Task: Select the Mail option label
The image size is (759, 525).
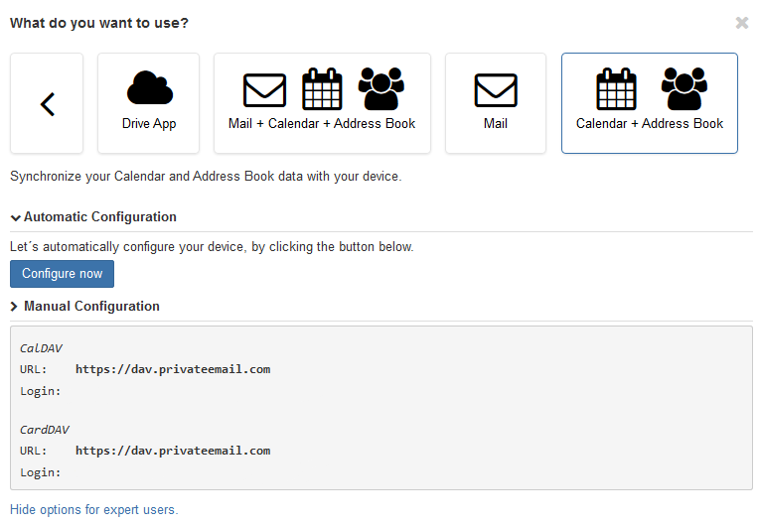Action: (x=496, y=124)
